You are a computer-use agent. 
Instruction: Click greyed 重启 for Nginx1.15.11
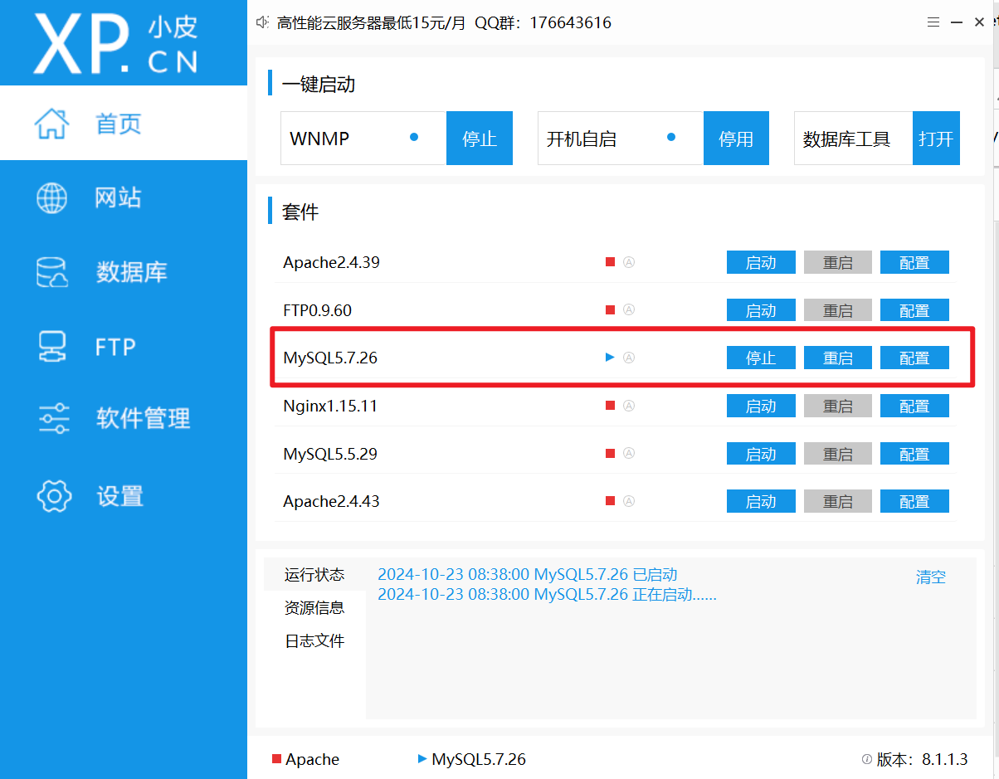coord(838,406)
